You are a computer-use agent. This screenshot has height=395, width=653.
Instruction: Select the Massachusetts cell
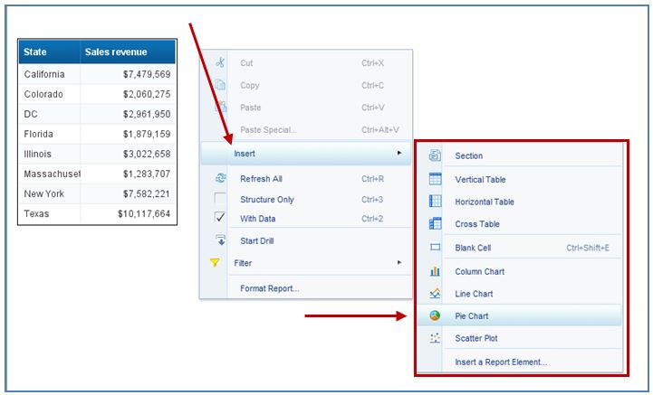[49, 174]
